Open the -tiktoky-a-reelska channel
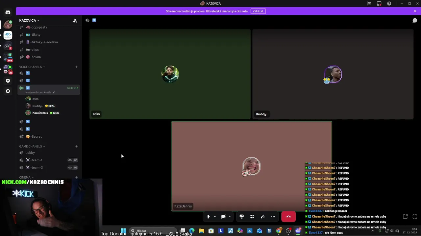This screenshot has height=236, width=421. tap(49, 42)
